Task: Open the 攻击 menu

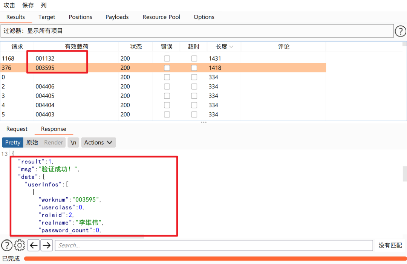Action: coord(9,5)
